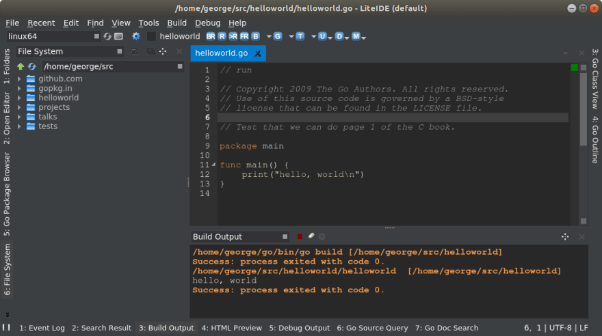602x336 pixels.
Task: Open the dropdown arrow left of G
Action: (x=269, y=37)
